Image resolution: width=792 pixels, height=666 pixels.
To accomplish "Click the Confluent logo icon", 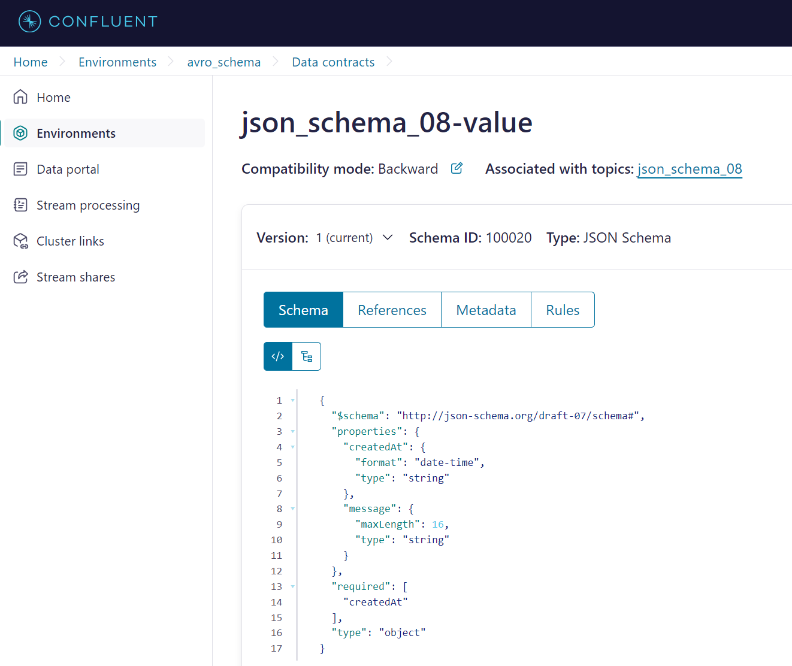I will tap(29, 22).
